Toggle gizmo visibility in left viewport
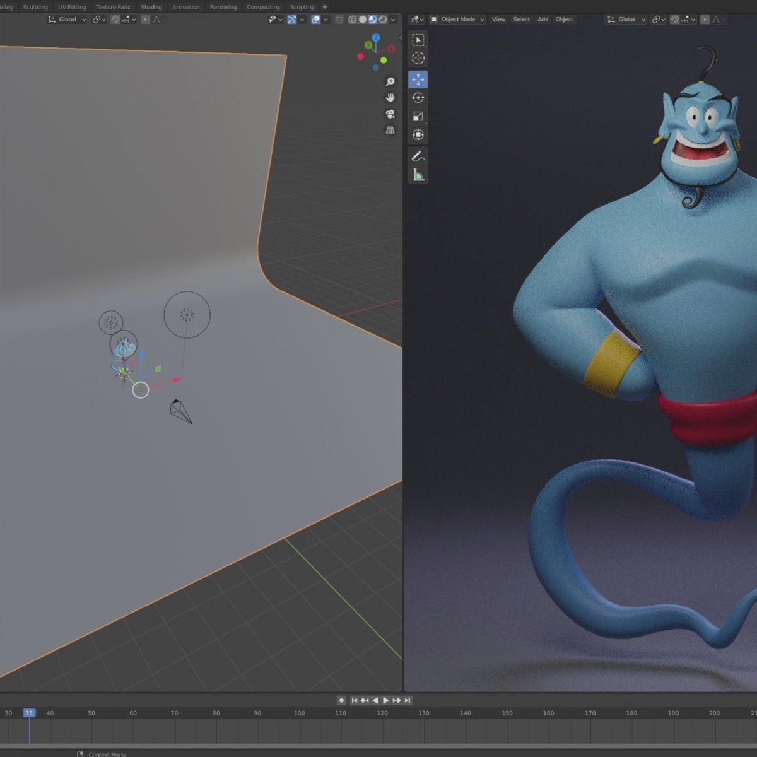 (292, 20)
